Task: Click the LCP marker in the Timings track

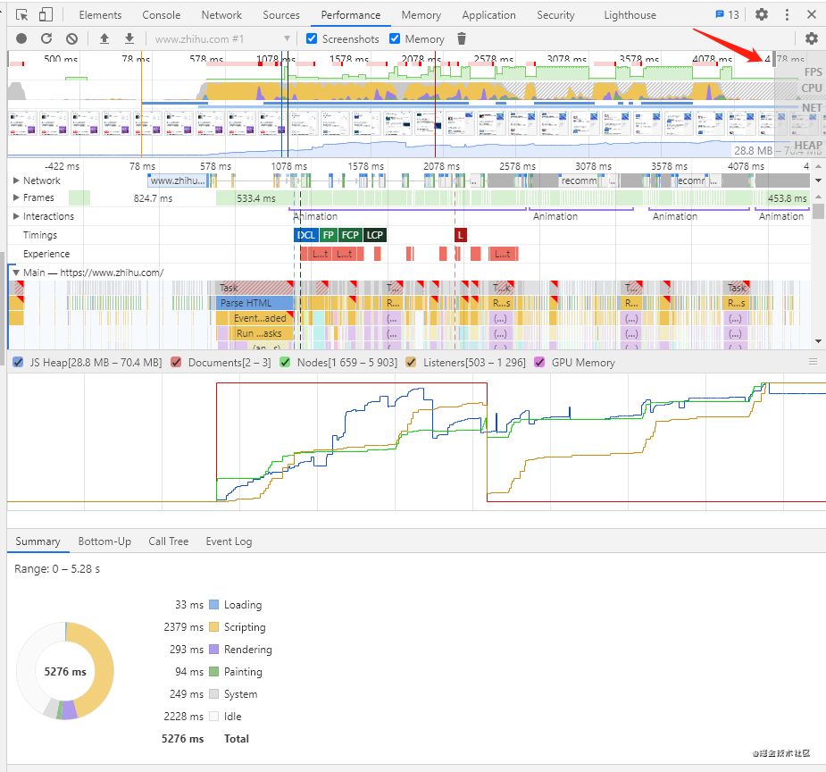Action: coord(375,235)
